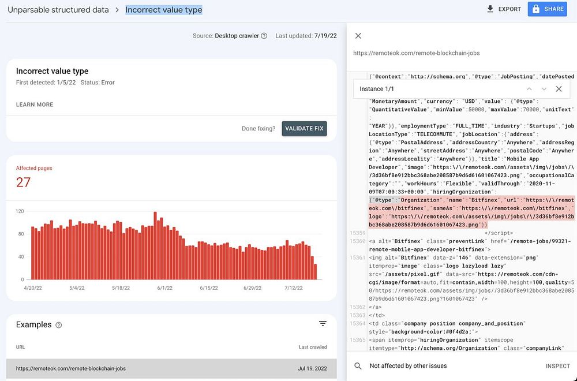Select the remoteok.com remote-blockchain-jobs example row

(x=171, y=368)
